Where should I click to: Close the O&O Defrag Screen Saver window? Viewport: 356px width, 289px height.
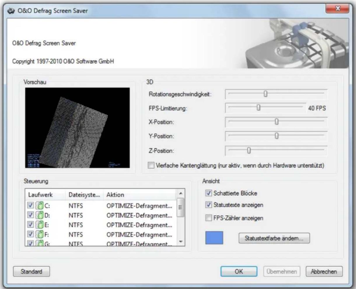click(x=338, y=9)
